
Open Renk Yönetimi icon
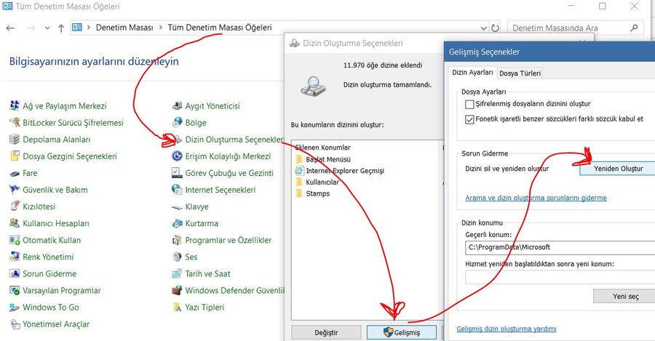[x=15, y=257]
